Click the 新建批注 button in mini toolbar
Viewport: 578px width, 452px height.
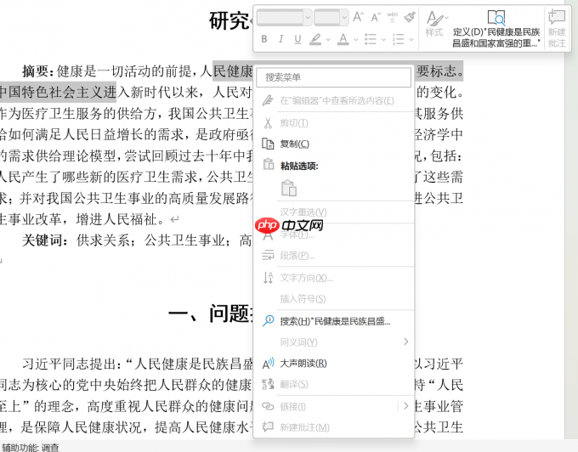(x=557, y=28)
